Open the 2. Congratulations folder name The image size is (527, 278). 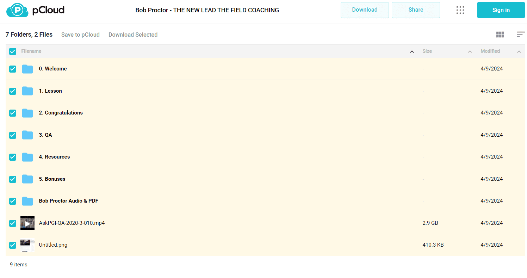click(61, 113)
